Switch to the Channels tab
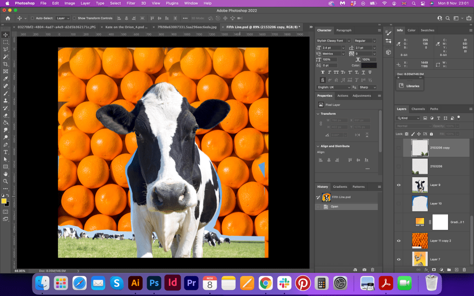Image resolution: width=474 pixels, height=296 pixels. pos(418,109)
